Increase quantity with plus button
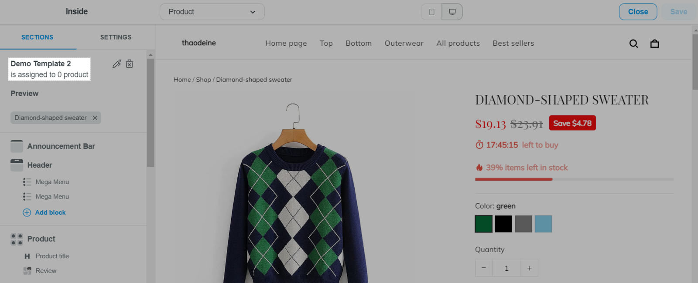 [529, 268]
